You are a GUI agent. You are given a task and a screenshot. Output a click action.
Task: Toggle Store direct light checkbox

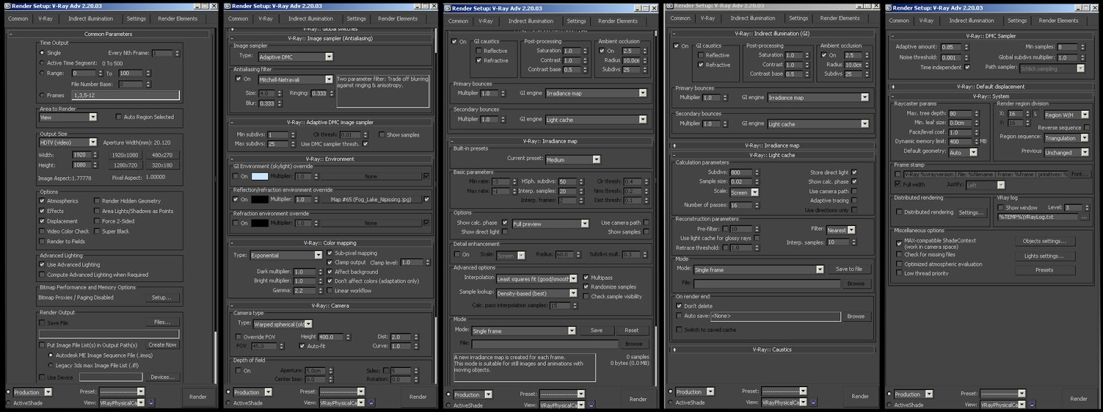[854, 172]
